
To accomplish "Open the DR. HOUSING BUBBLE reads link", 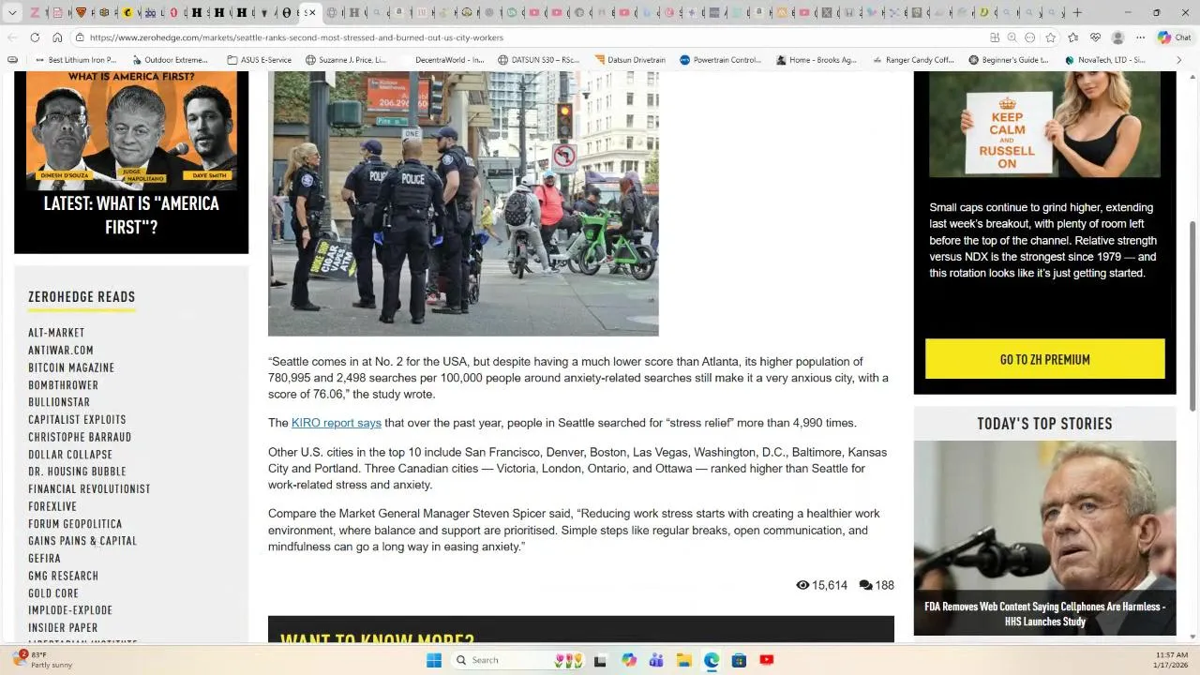I will 77,472.
